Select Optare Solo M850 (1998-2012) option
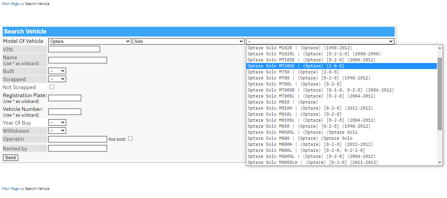The width and height of the screenshot is (447, 198). (x=342, y=126)
